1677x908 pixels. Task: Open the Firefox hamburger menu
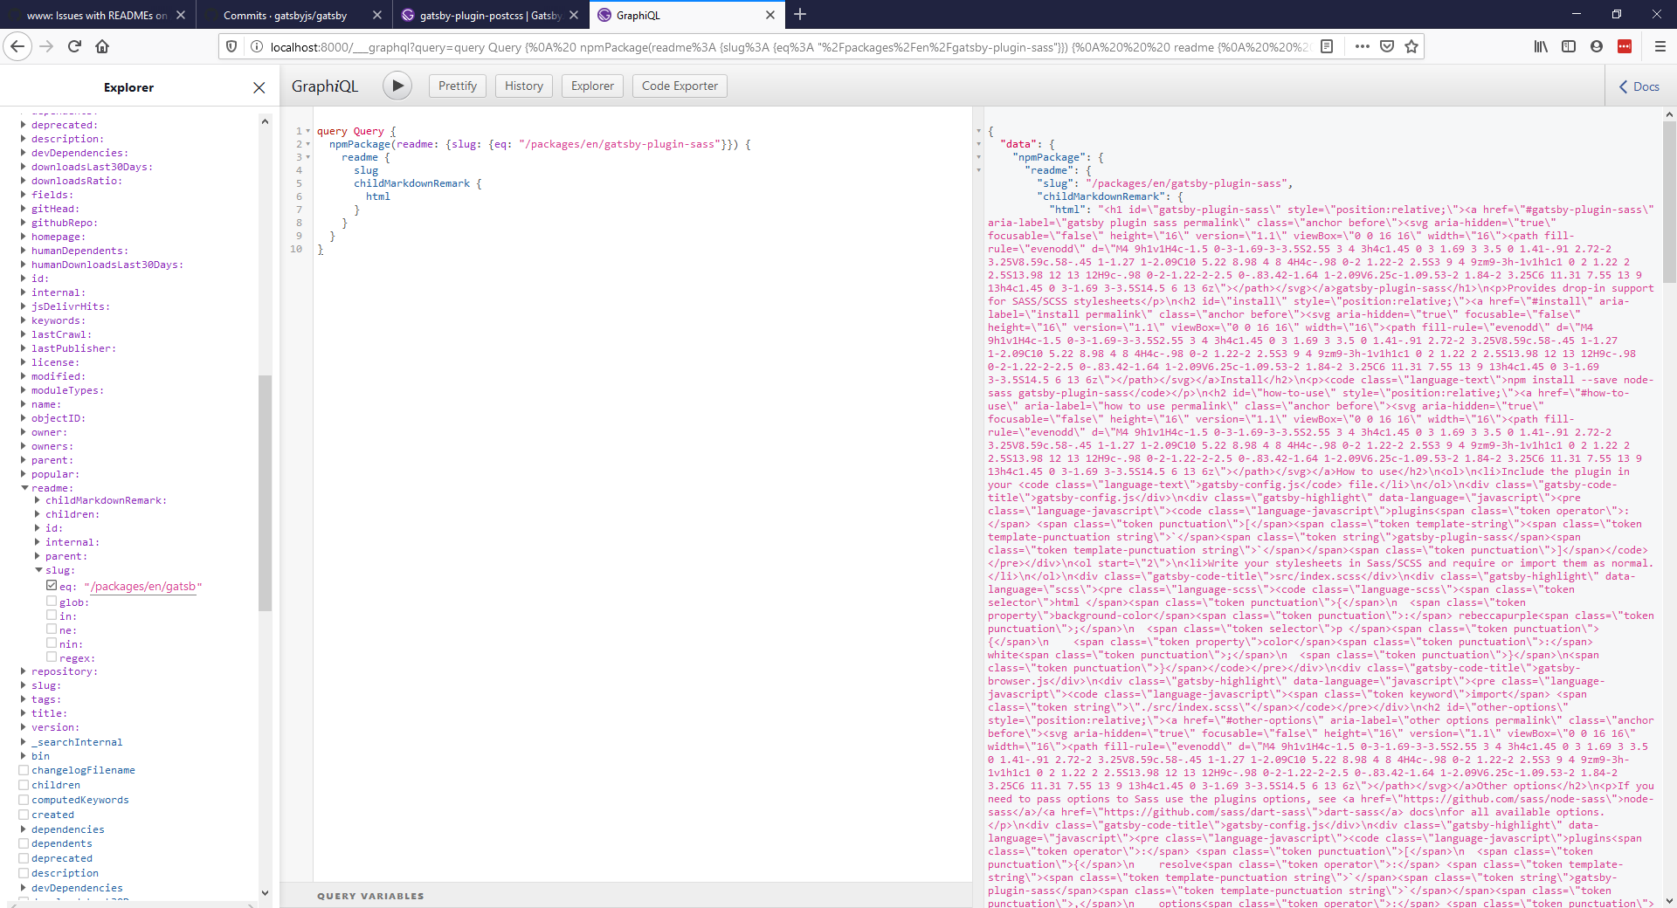pyautogui.click(x=1660, y=46)
